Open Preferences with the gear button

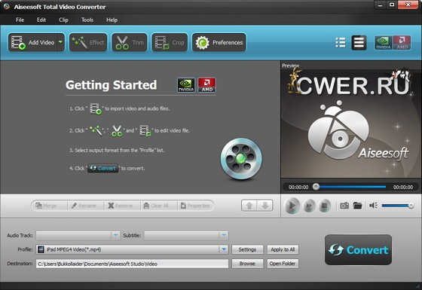219,42
